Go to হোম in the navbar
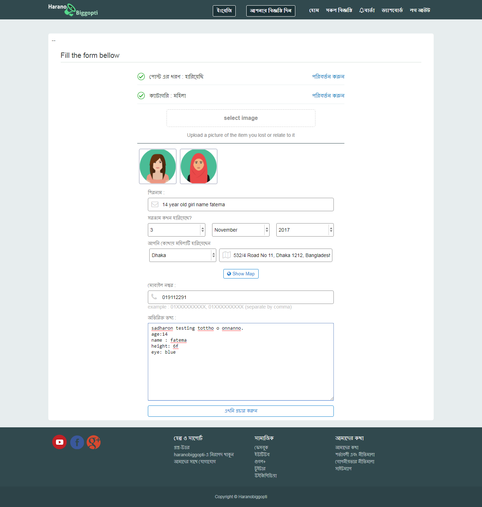Viewport: 482px width, 507px height. pyautogui.click(x=314, y=10)
